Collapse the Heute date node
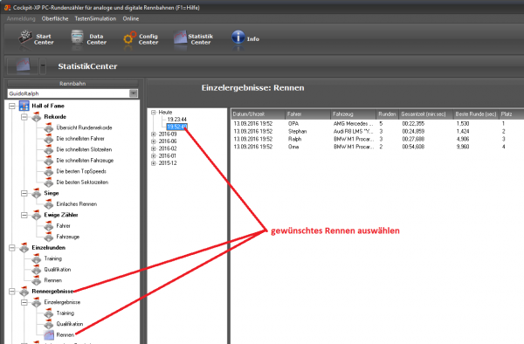The height and width of the screenshot is (344, 524). click(154, 113)
